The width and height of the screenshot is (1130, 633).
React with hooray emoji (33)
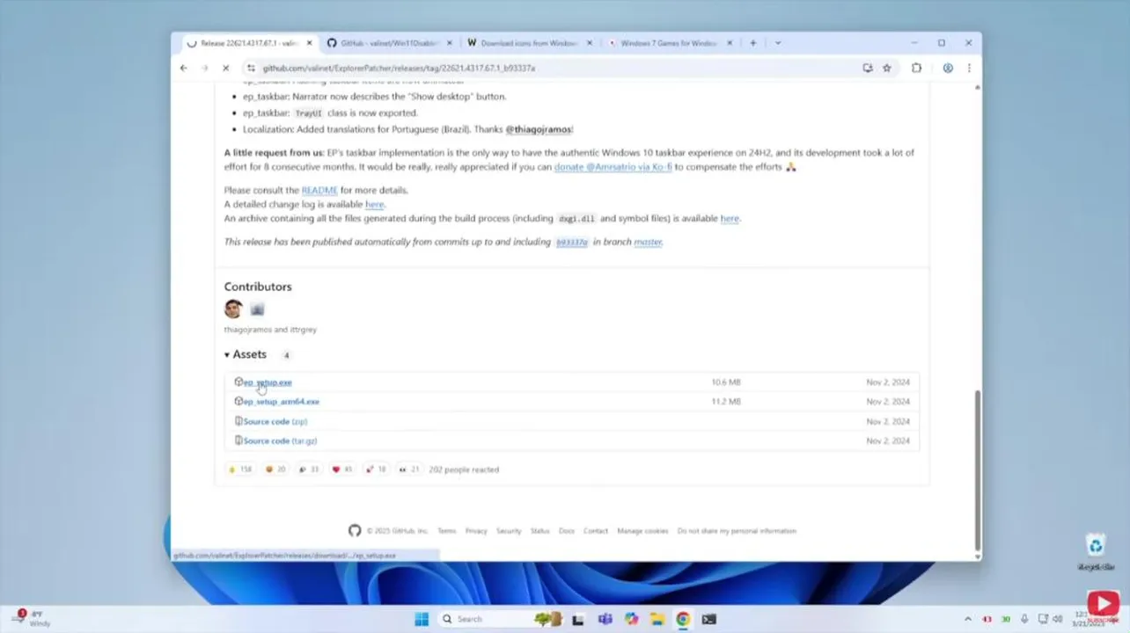pos(309,469)
